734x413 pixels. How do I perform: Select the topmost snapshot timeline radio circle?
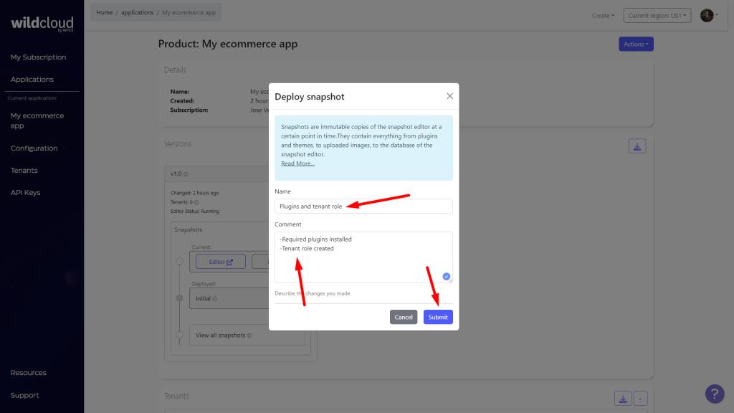tap(179, 262)
